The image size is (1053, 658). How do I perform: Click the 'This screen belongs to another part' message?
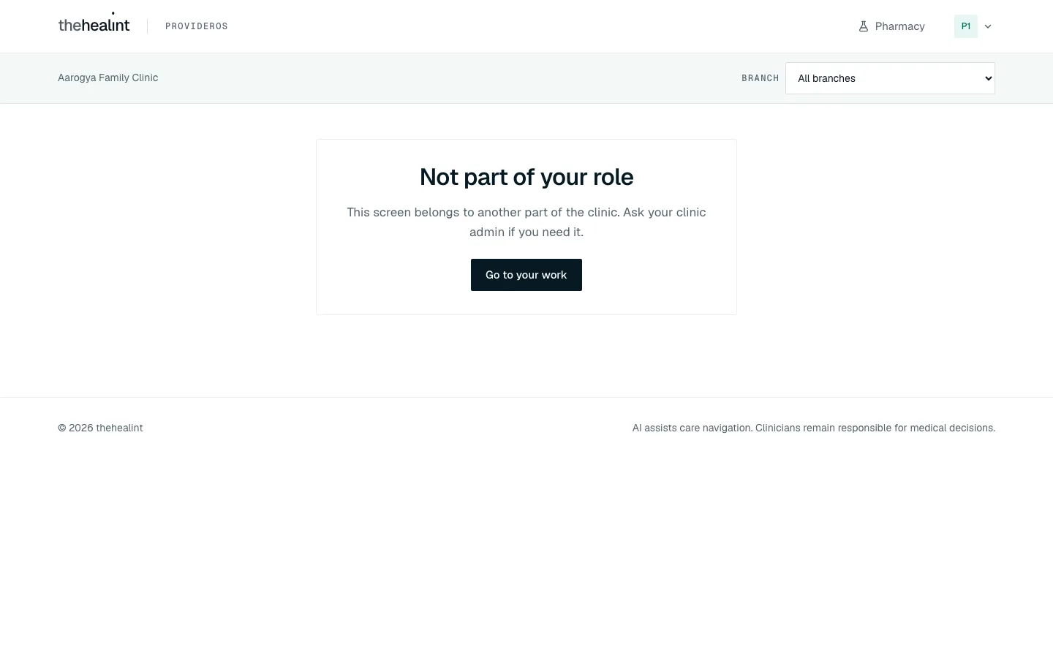[526, 222]
